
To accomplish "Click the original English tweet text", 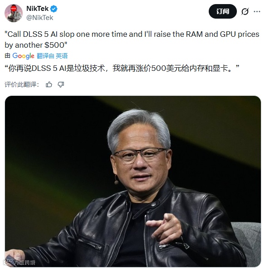I will click(132, 40).
